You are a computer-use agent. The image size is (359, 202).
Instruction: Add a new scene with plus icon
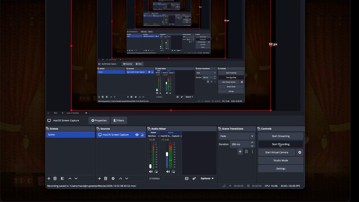coord(49,178)
